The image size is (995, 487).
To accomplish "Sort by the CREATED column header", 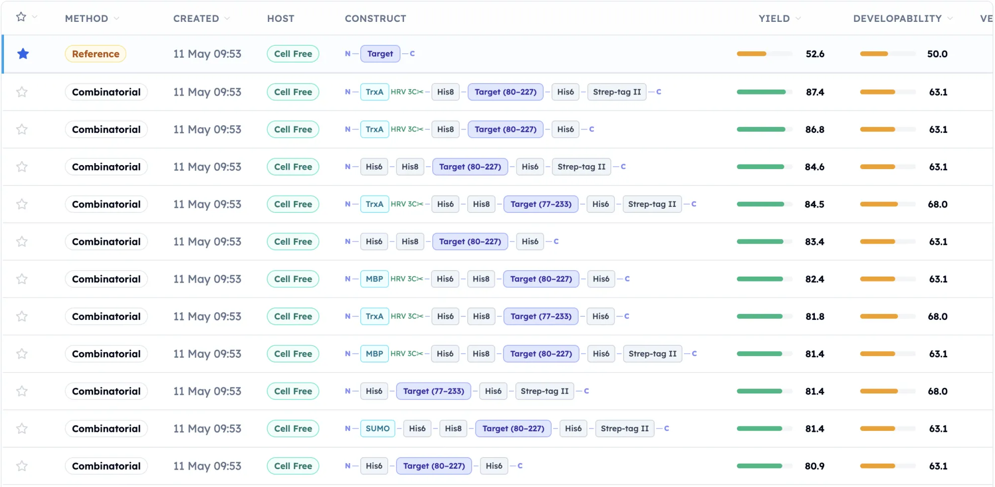I will click(201, 18).
